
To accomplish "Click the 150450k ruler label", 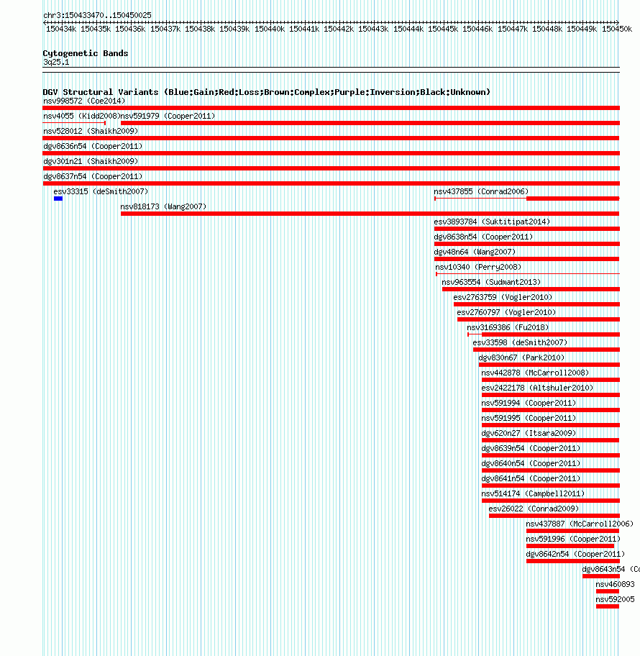I will click(x=617, y=29).
